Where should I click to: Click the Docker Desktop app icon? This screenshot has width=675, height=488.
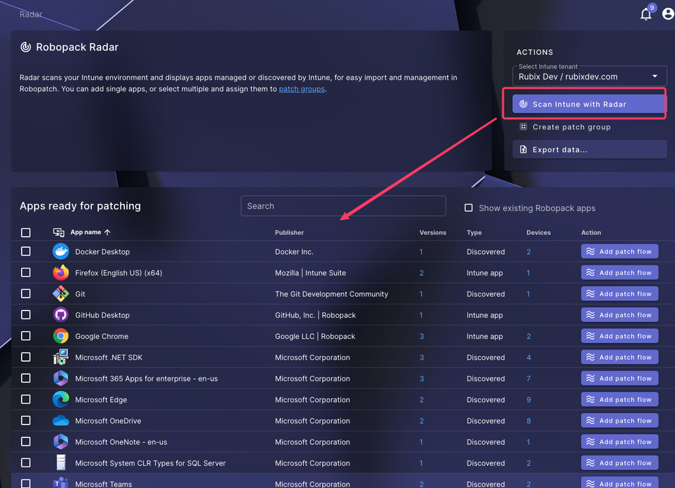[x=61, y=251]
